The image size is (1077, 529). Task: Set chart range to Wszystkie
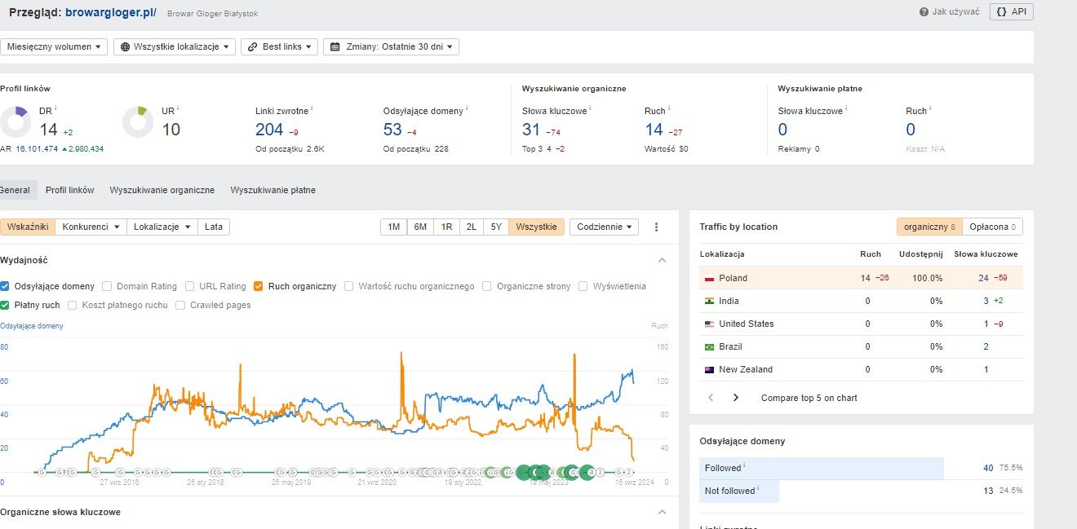(x=536, y=227)
